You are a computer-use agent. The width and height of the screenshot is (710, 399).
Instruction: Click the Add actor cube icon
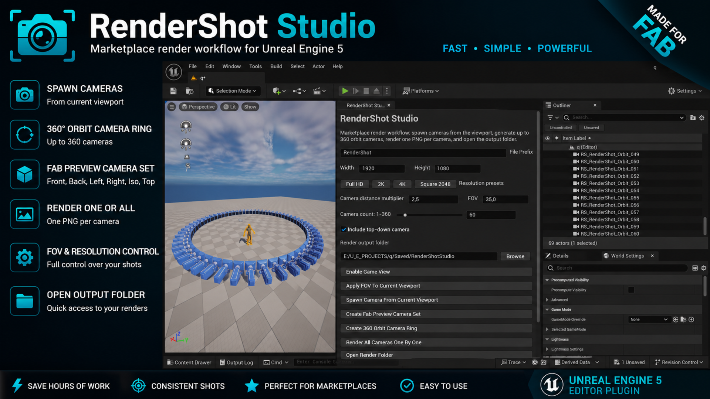(x=277, y=91)
